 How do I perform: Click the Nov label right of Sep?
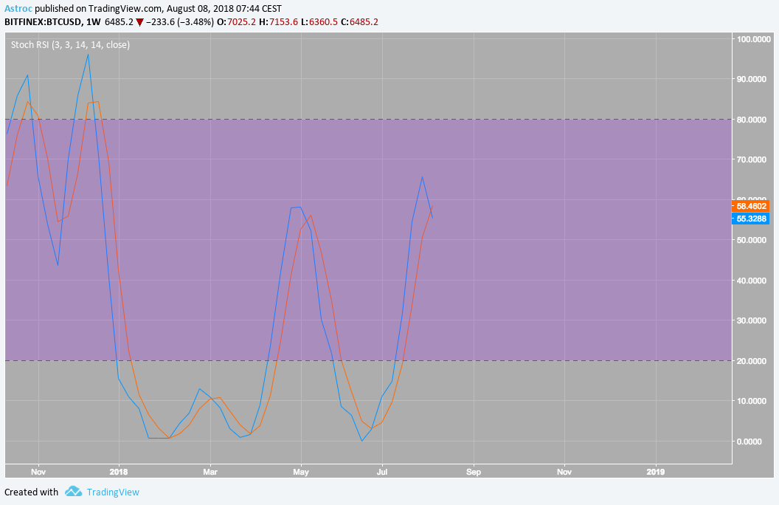(564, 472)
